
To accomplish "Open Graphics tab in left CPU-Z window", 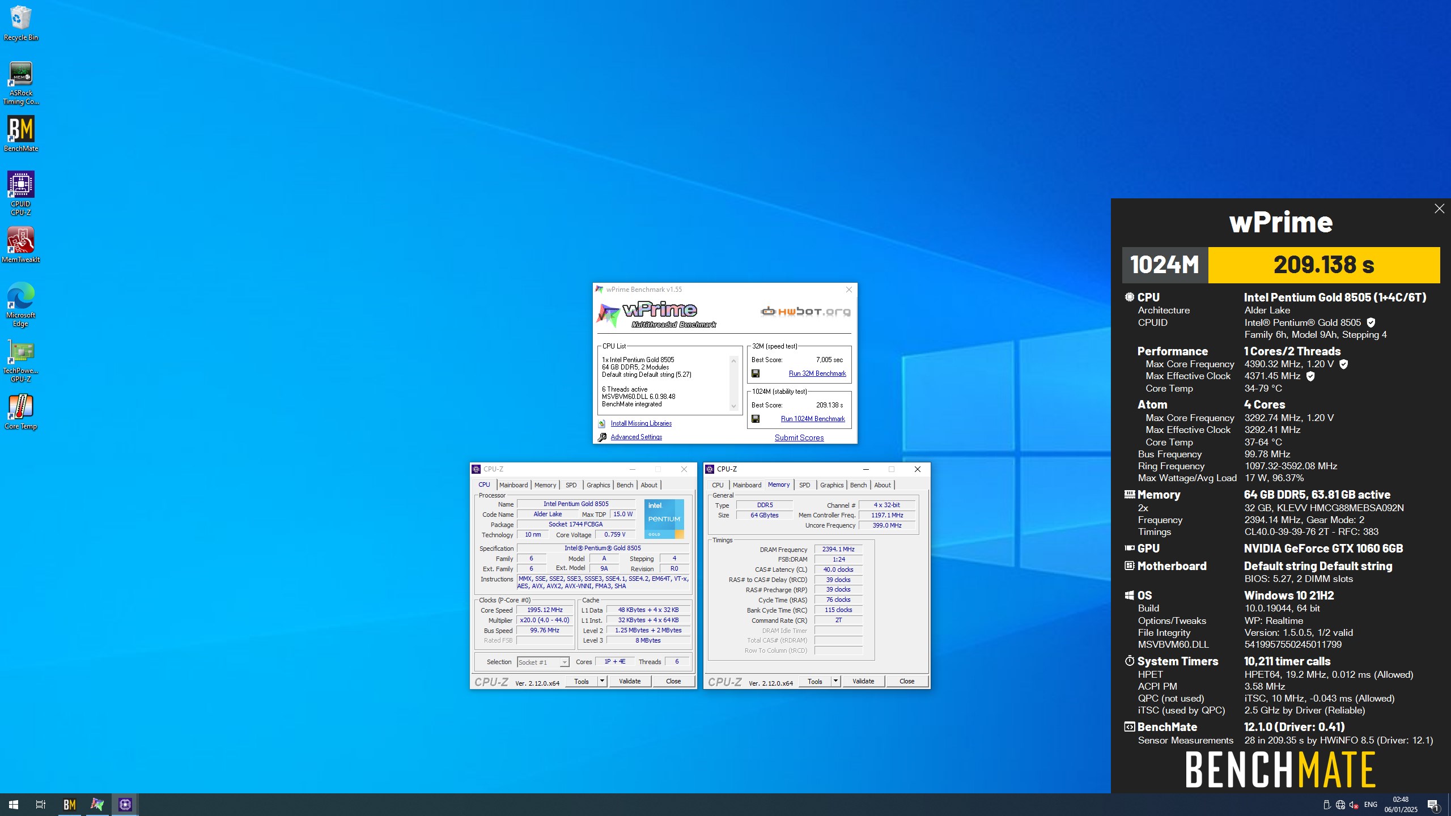I will (598, 485).
